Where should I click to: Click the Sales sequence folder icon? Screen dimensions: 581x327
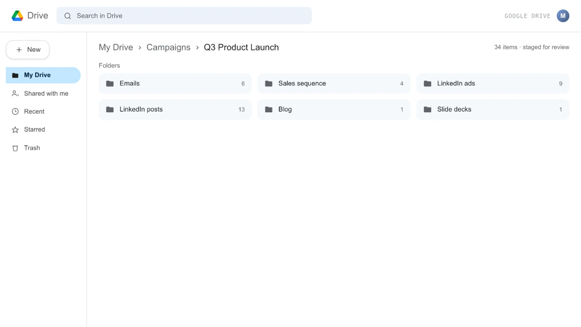point(269,84)
